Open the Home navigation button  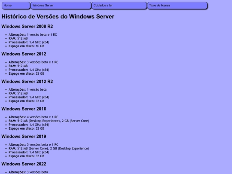(x=16, y=6)
